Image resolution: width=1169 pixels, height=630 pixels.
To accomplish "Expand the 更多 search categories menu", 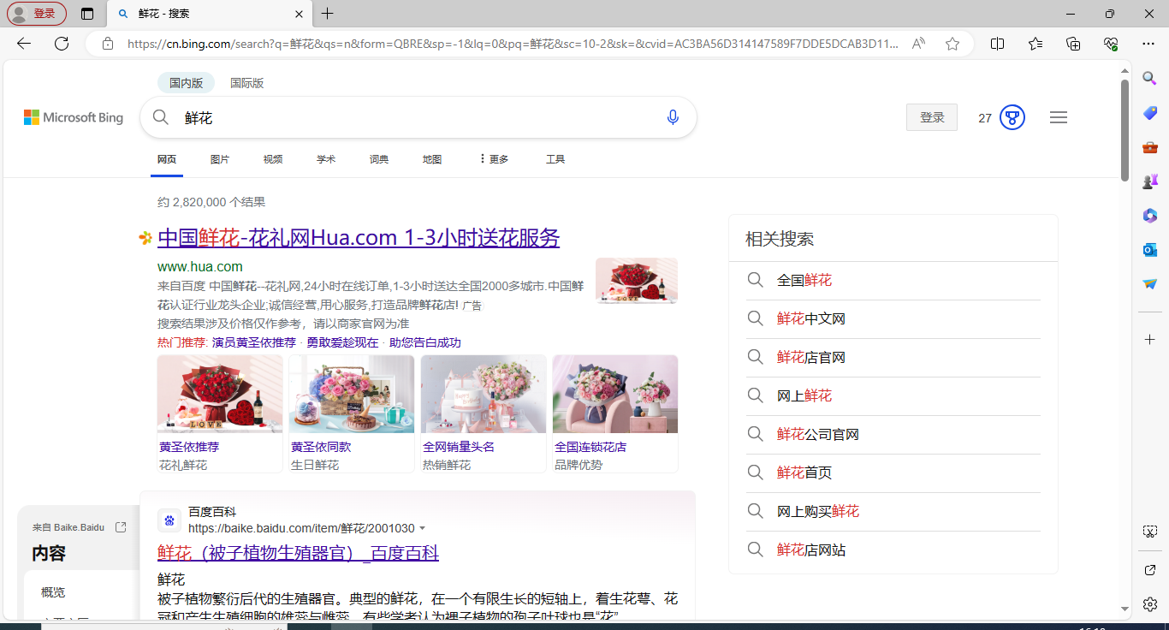I will coord(494,159).
